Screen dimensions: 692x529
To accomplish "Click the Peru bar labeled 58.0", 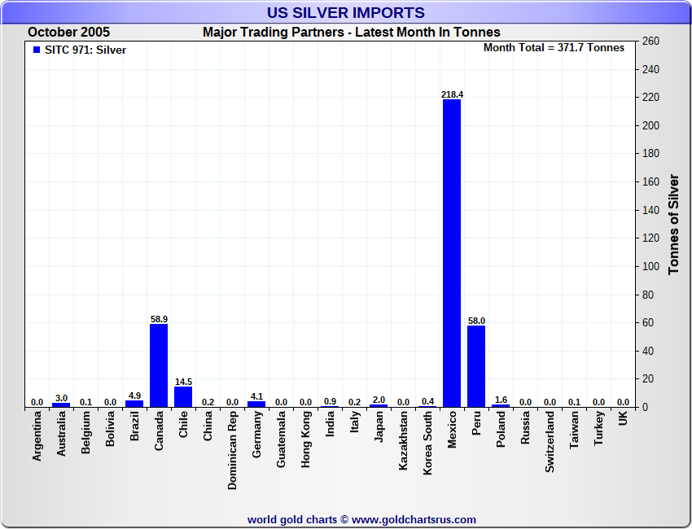I will pos(476,366).
